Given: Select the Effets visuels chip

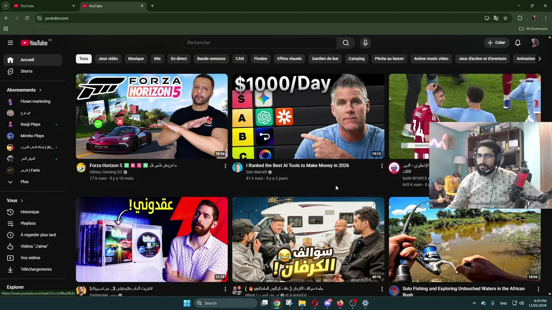Looking at the screenshot, I should click(289, 59).
